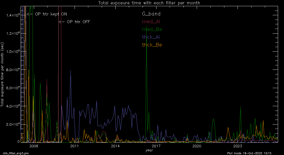Click the "Plot made 19-Oct-2025" timestamp
This screenshot has height=155, width=284.
[x=249, y=153]
